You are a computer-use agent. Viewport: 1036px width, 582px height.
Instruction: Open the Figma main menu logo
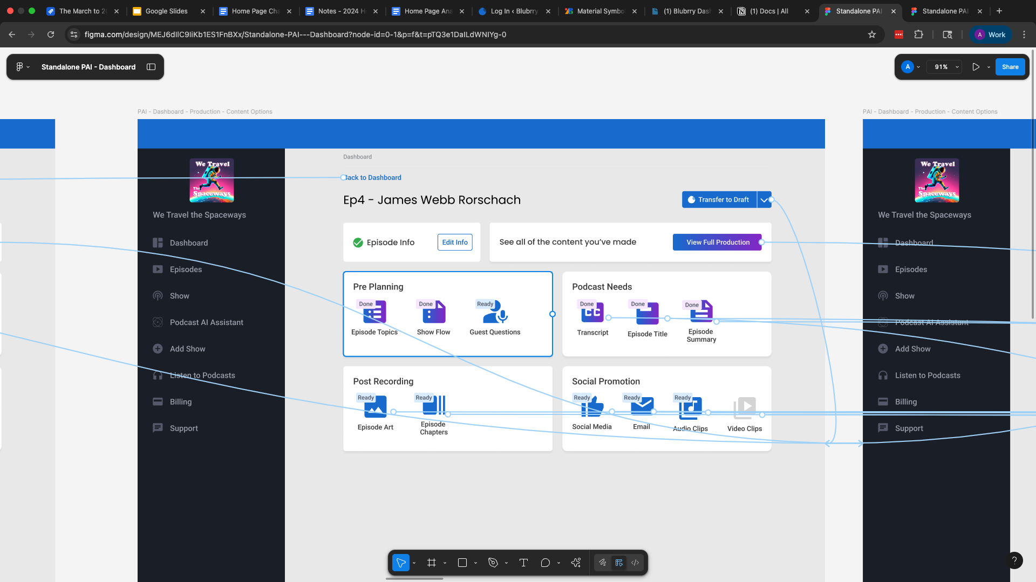(x=19, y=67)
